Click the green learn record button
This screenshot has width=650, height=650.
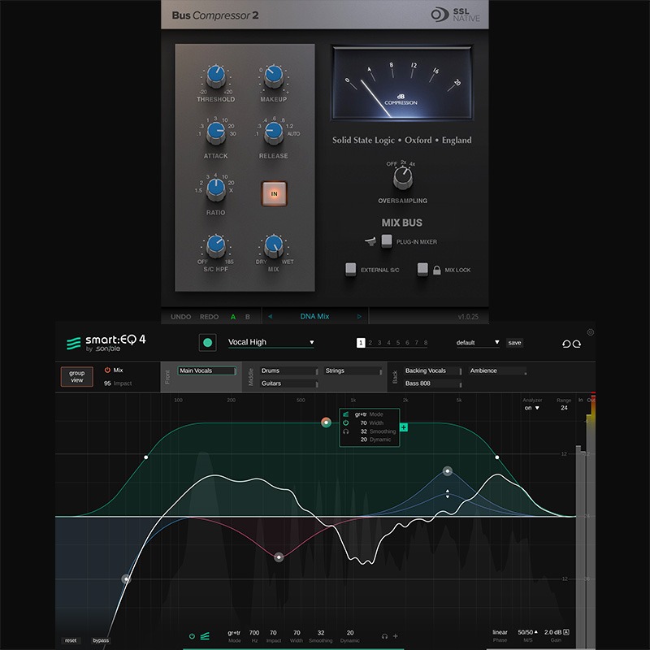208,342
